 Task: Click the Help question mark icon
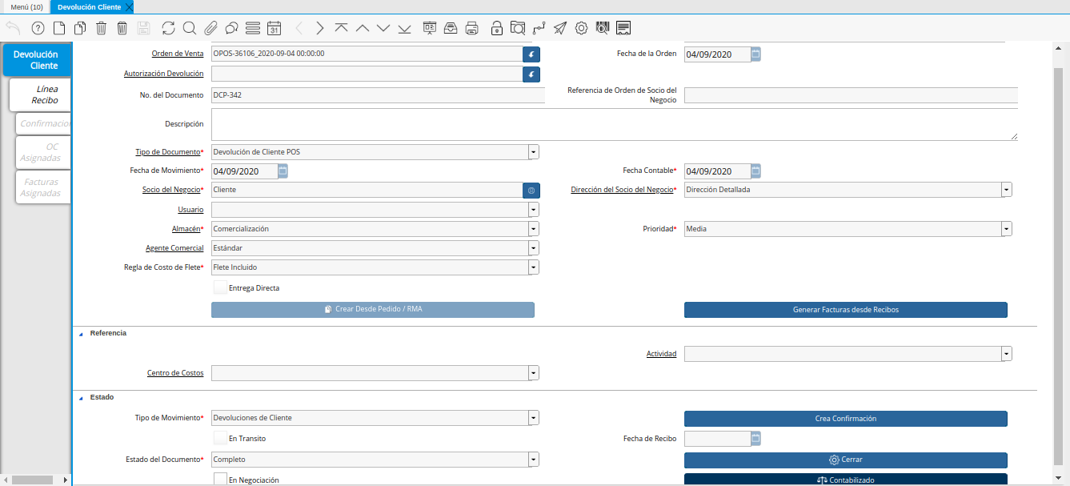[x=38, y=28]
